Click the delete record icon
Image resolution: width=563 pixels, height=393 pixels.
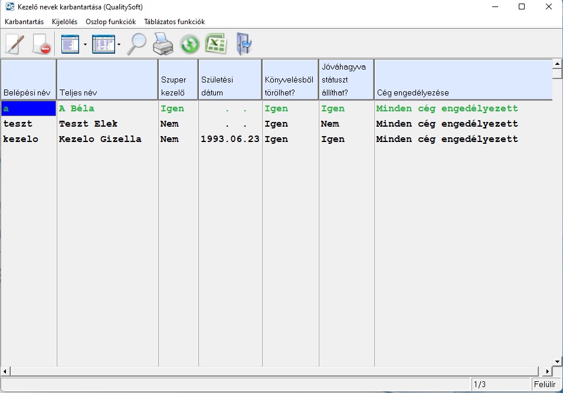coord(41,44)
